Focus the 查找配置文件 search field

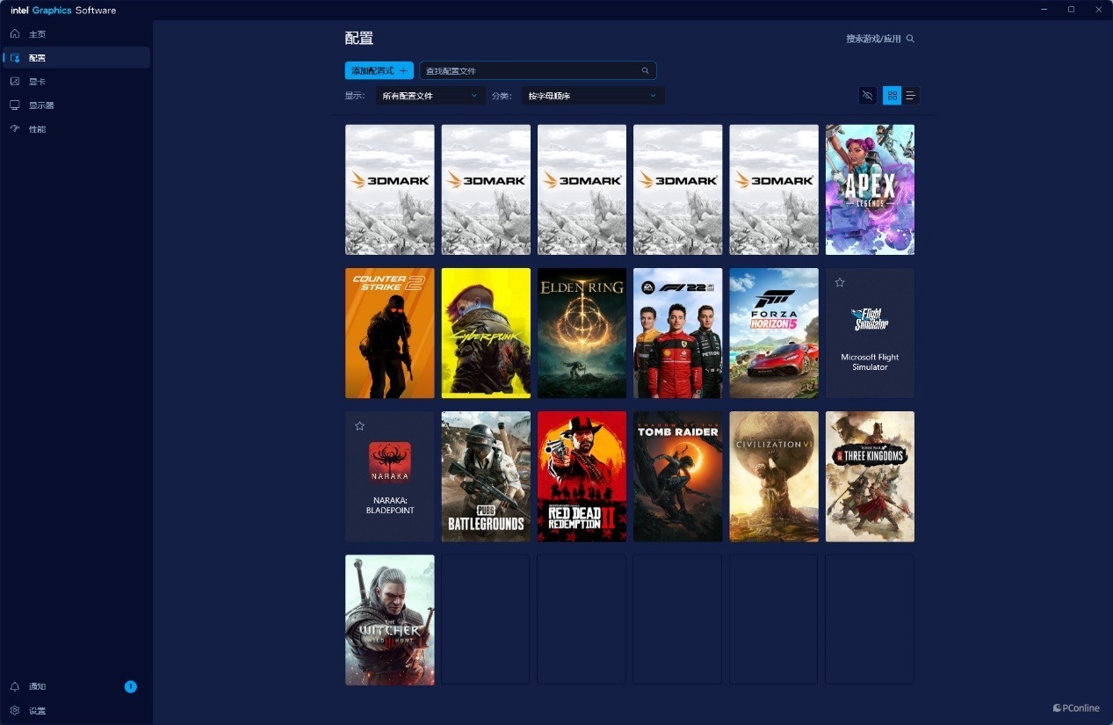point(538,70)
